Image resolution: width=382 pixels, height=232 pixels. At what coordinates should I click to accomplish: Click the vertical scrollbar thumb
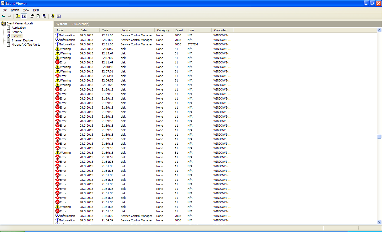379,136
